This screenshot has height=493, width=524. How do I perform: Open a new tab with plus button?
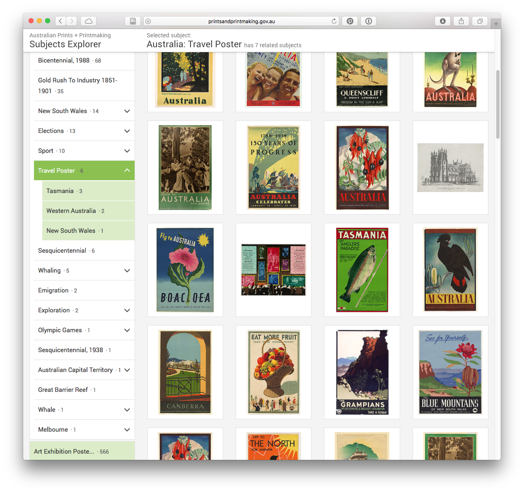point(496,24)
